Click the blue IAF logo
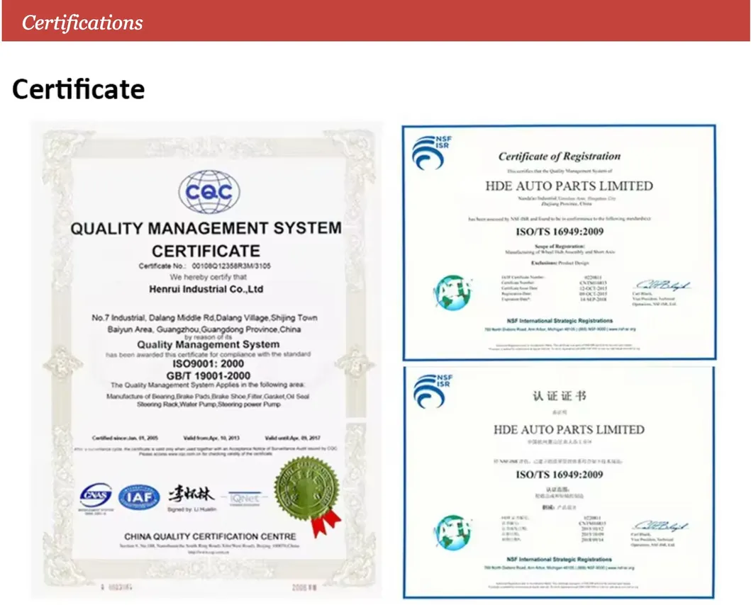Screen dimensions: 751x605 point(139,497)
